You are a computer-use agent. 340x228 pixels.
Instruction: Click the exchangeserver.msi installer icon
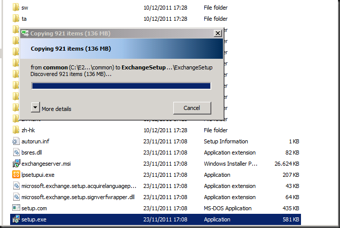click(16, 164)
